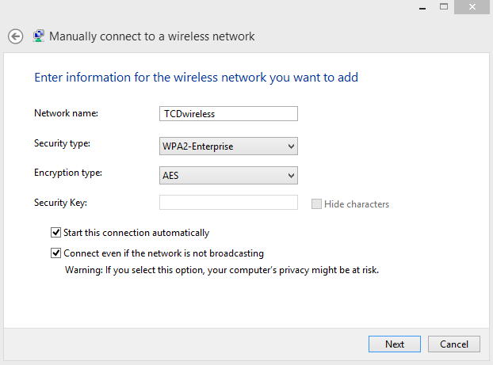Click the Start this connection automatically label

coord(136,233)
